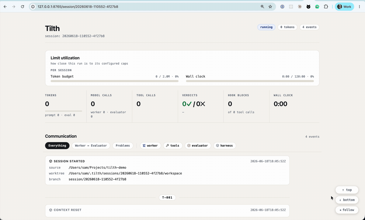This screenshot has height=220, width=365.
Task: Click 'of 0 tool calls' under HOOK BLOCKS
Action: [241, 112]
